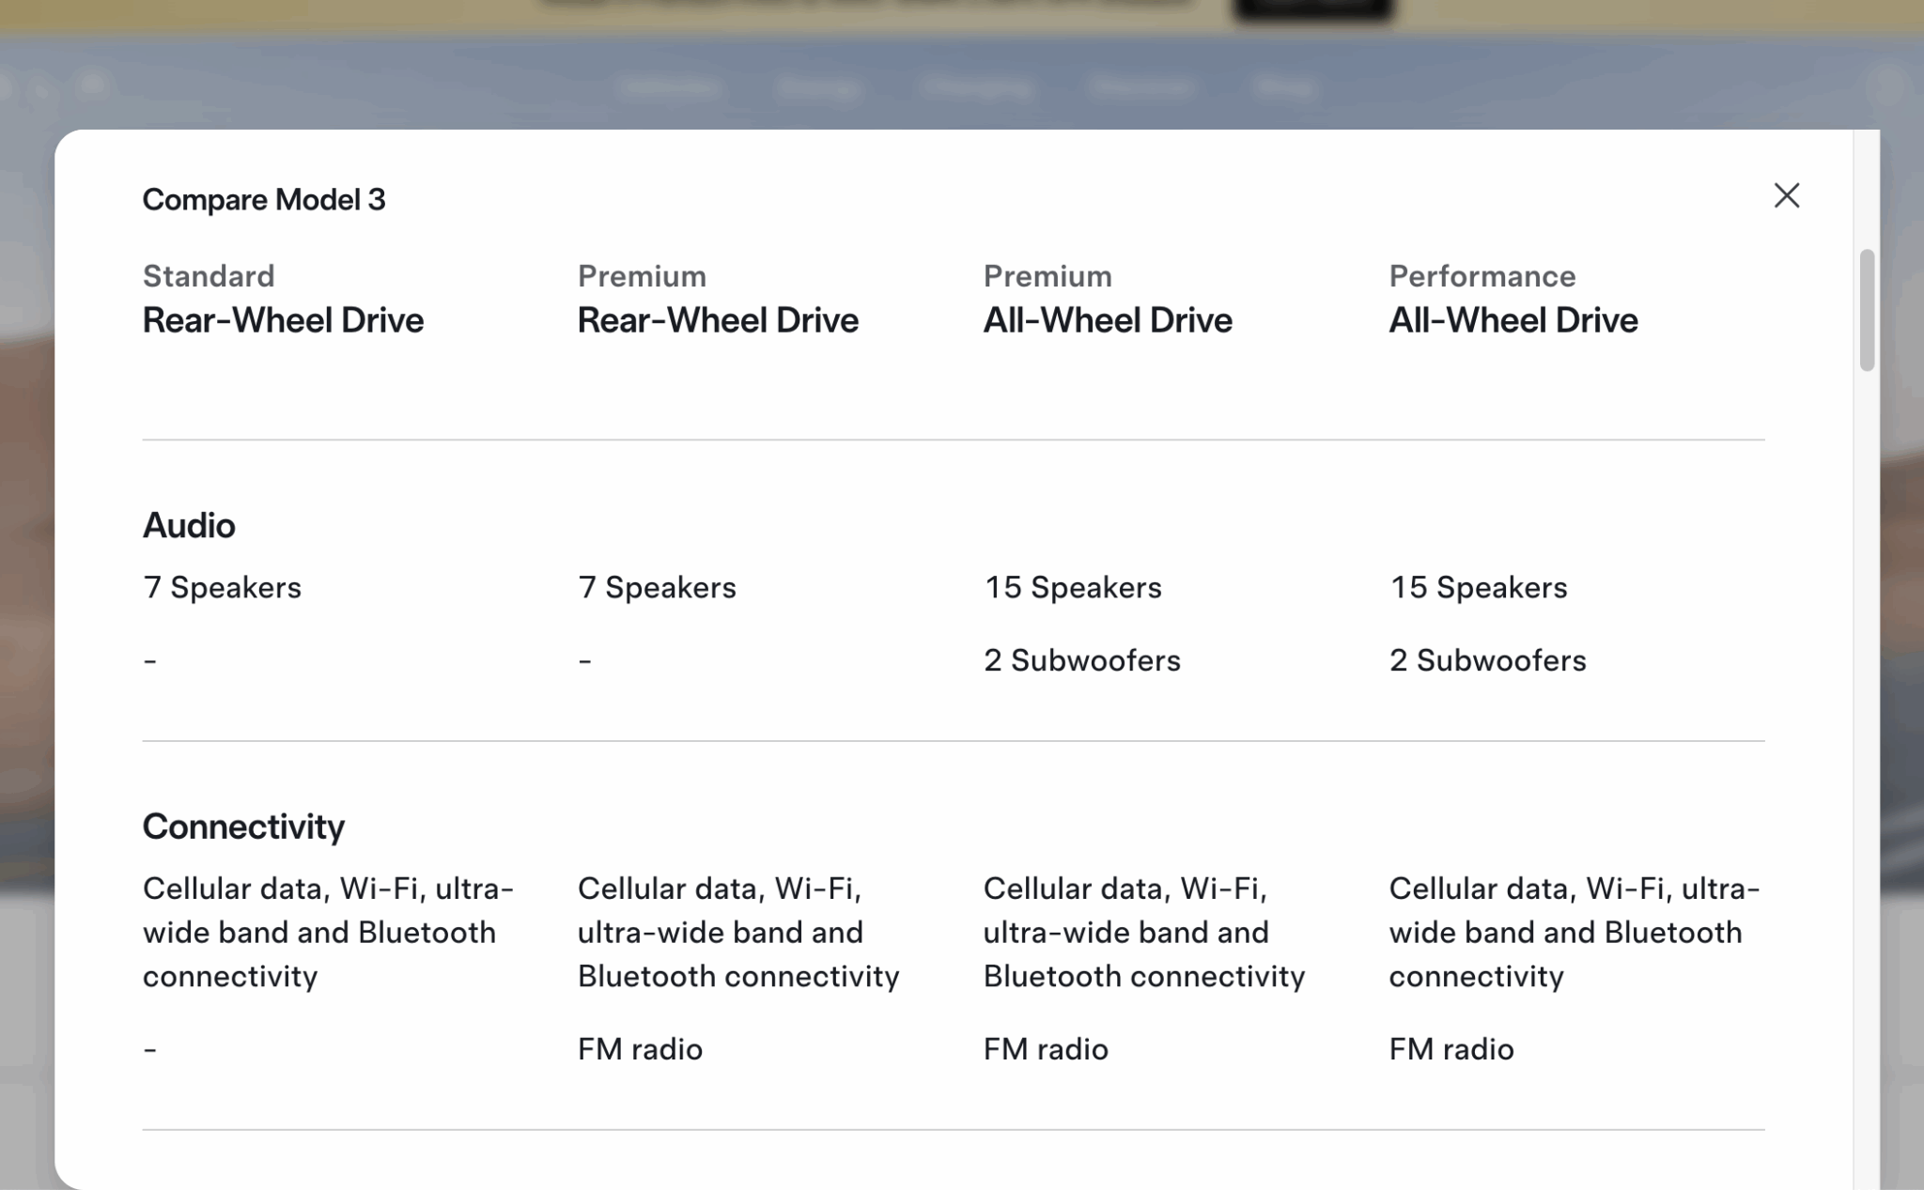Viewport: 1924px width, 1190px height.
Task: Select the Premium Rear-Wheel Drive column header
Action: 718,299
